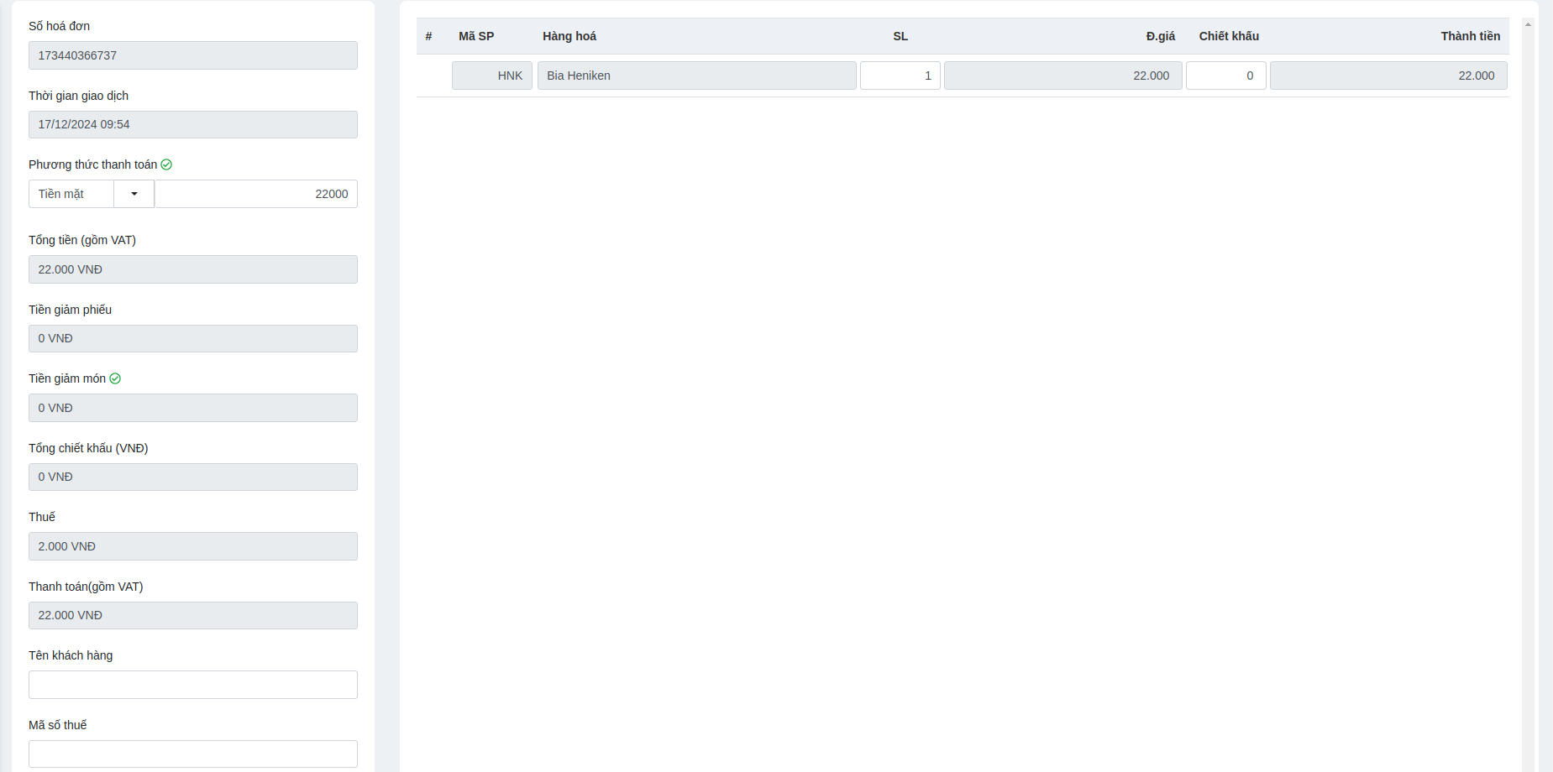This screenshot has height=772, width=1553.
Task: Click the payment amount field showing 22000
Action: [x=256, y=194]
